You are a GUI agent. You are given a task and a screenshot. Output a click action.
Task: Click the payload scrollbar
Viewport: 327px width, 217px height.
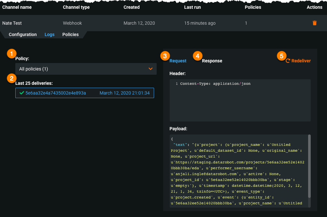coord(309,166)
